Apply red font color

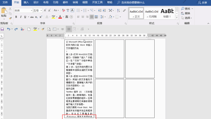tap(60, 17)
